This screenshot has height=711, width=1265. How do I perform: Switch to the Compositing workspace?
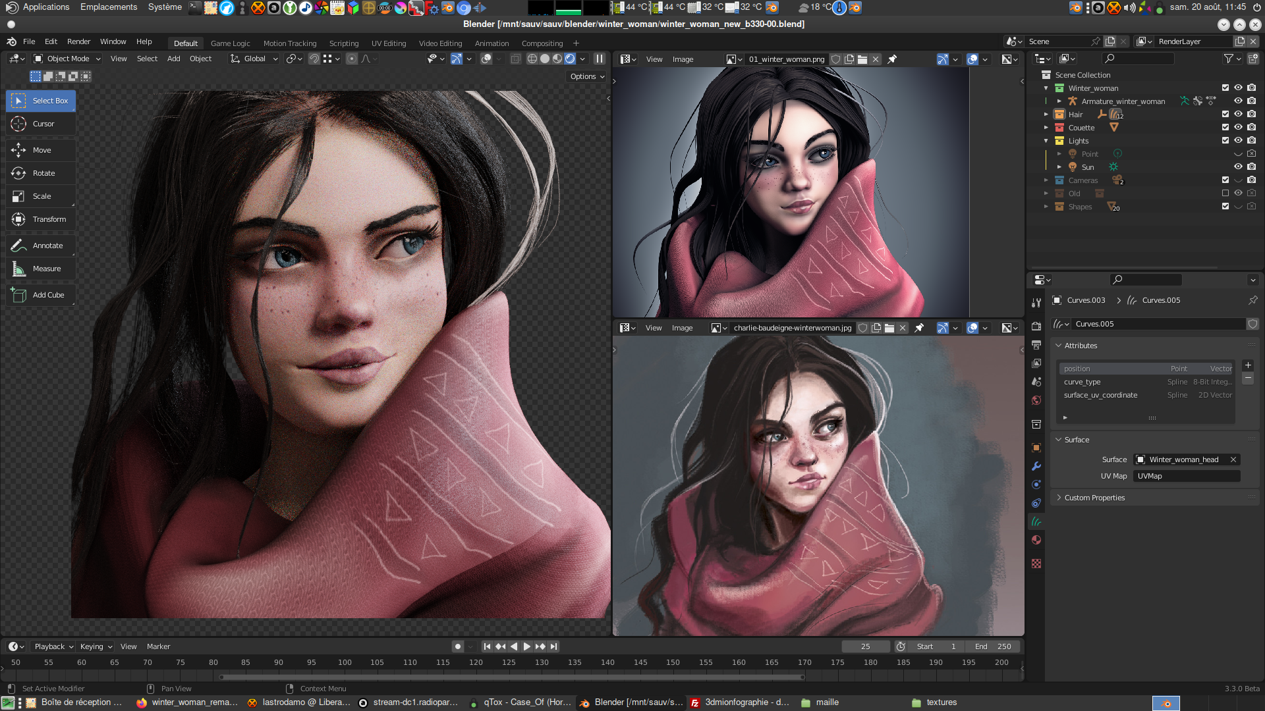pyautogui.click(x=542, y=43)
